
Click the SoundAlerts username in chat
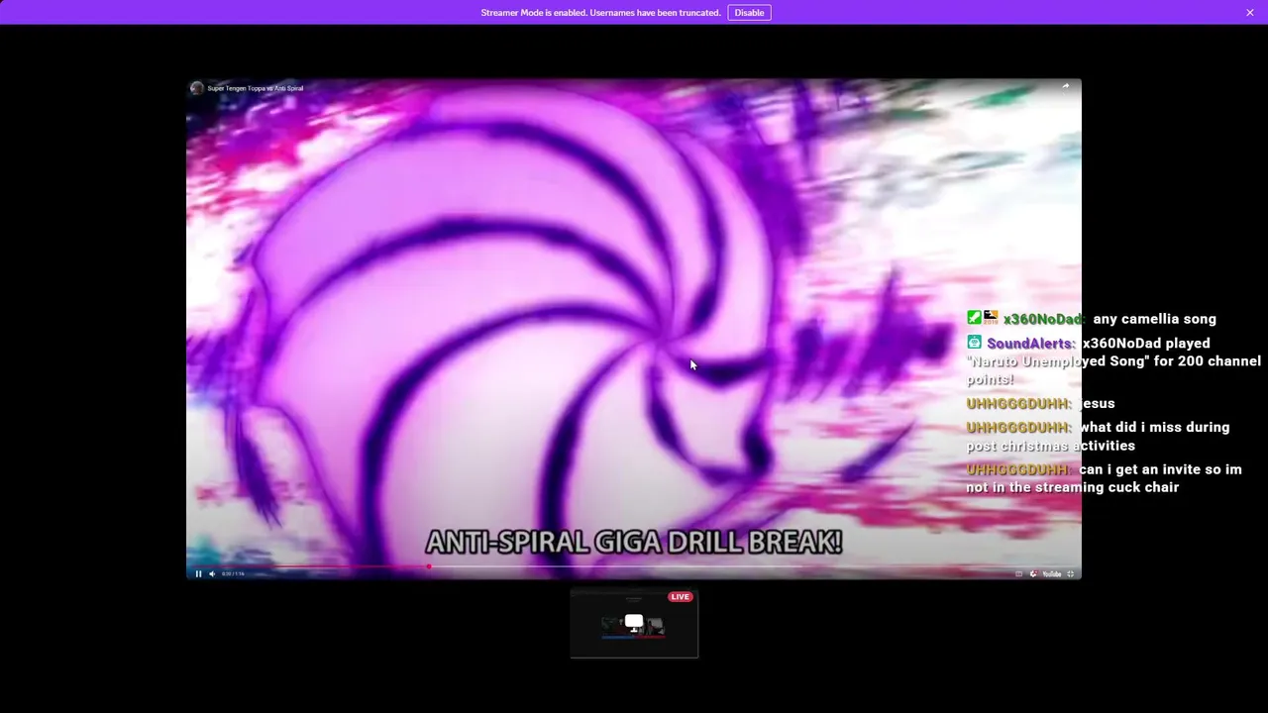pyautogui.click(x=1030, y=344)
